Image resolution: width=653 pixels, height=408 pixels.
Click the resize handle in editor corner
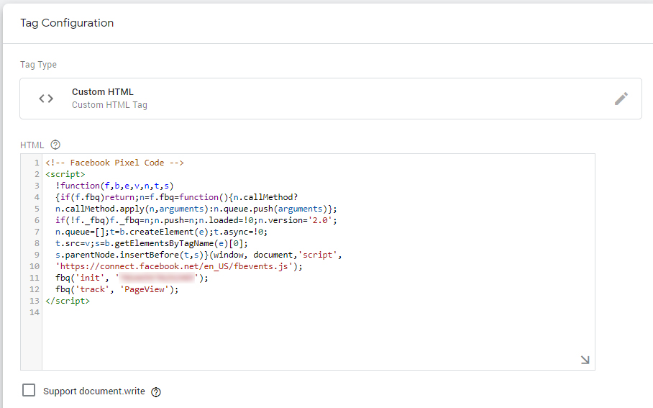click(585, 360)
